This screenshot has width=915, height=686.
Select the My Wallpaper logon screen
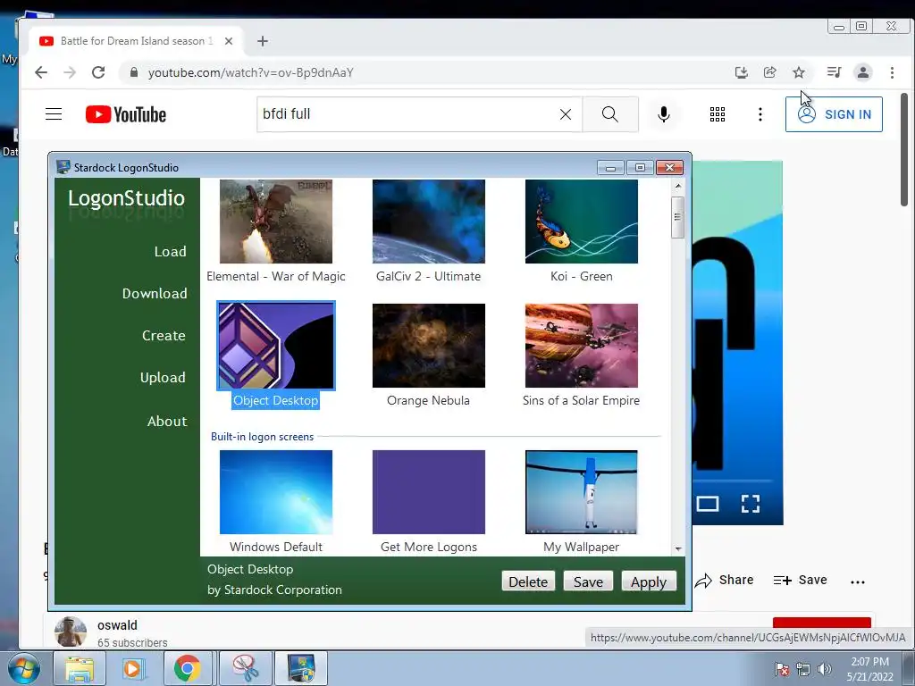581,492
